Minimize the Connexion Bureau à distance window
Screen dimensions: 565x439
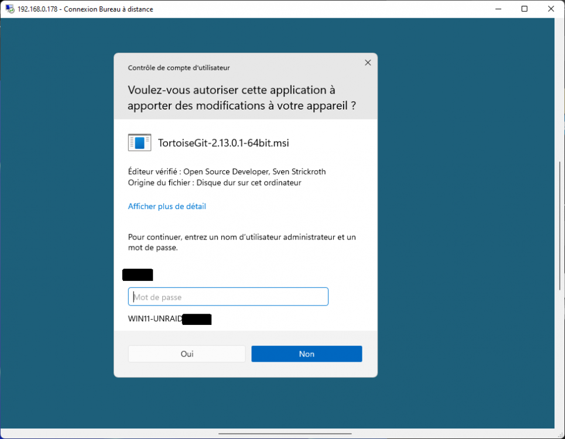(x=498, y=9)
